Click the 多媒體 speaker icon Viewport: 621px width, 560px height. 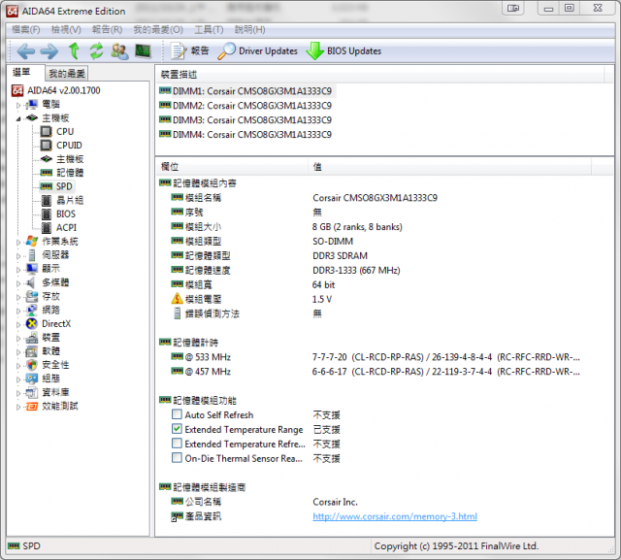coord(31,282)
